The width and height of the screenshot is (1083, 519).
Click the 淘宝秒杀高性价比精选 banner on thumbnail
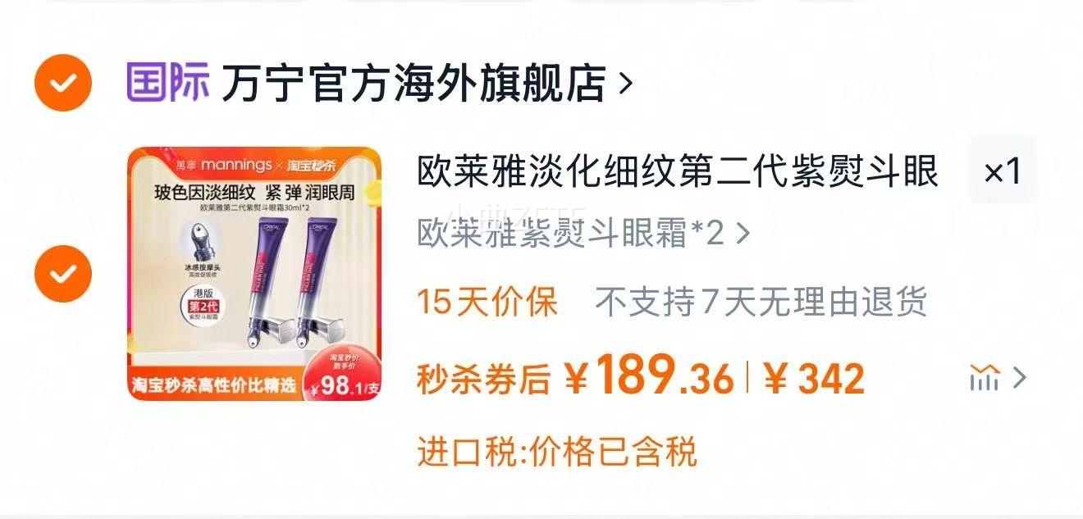[214, 385]
